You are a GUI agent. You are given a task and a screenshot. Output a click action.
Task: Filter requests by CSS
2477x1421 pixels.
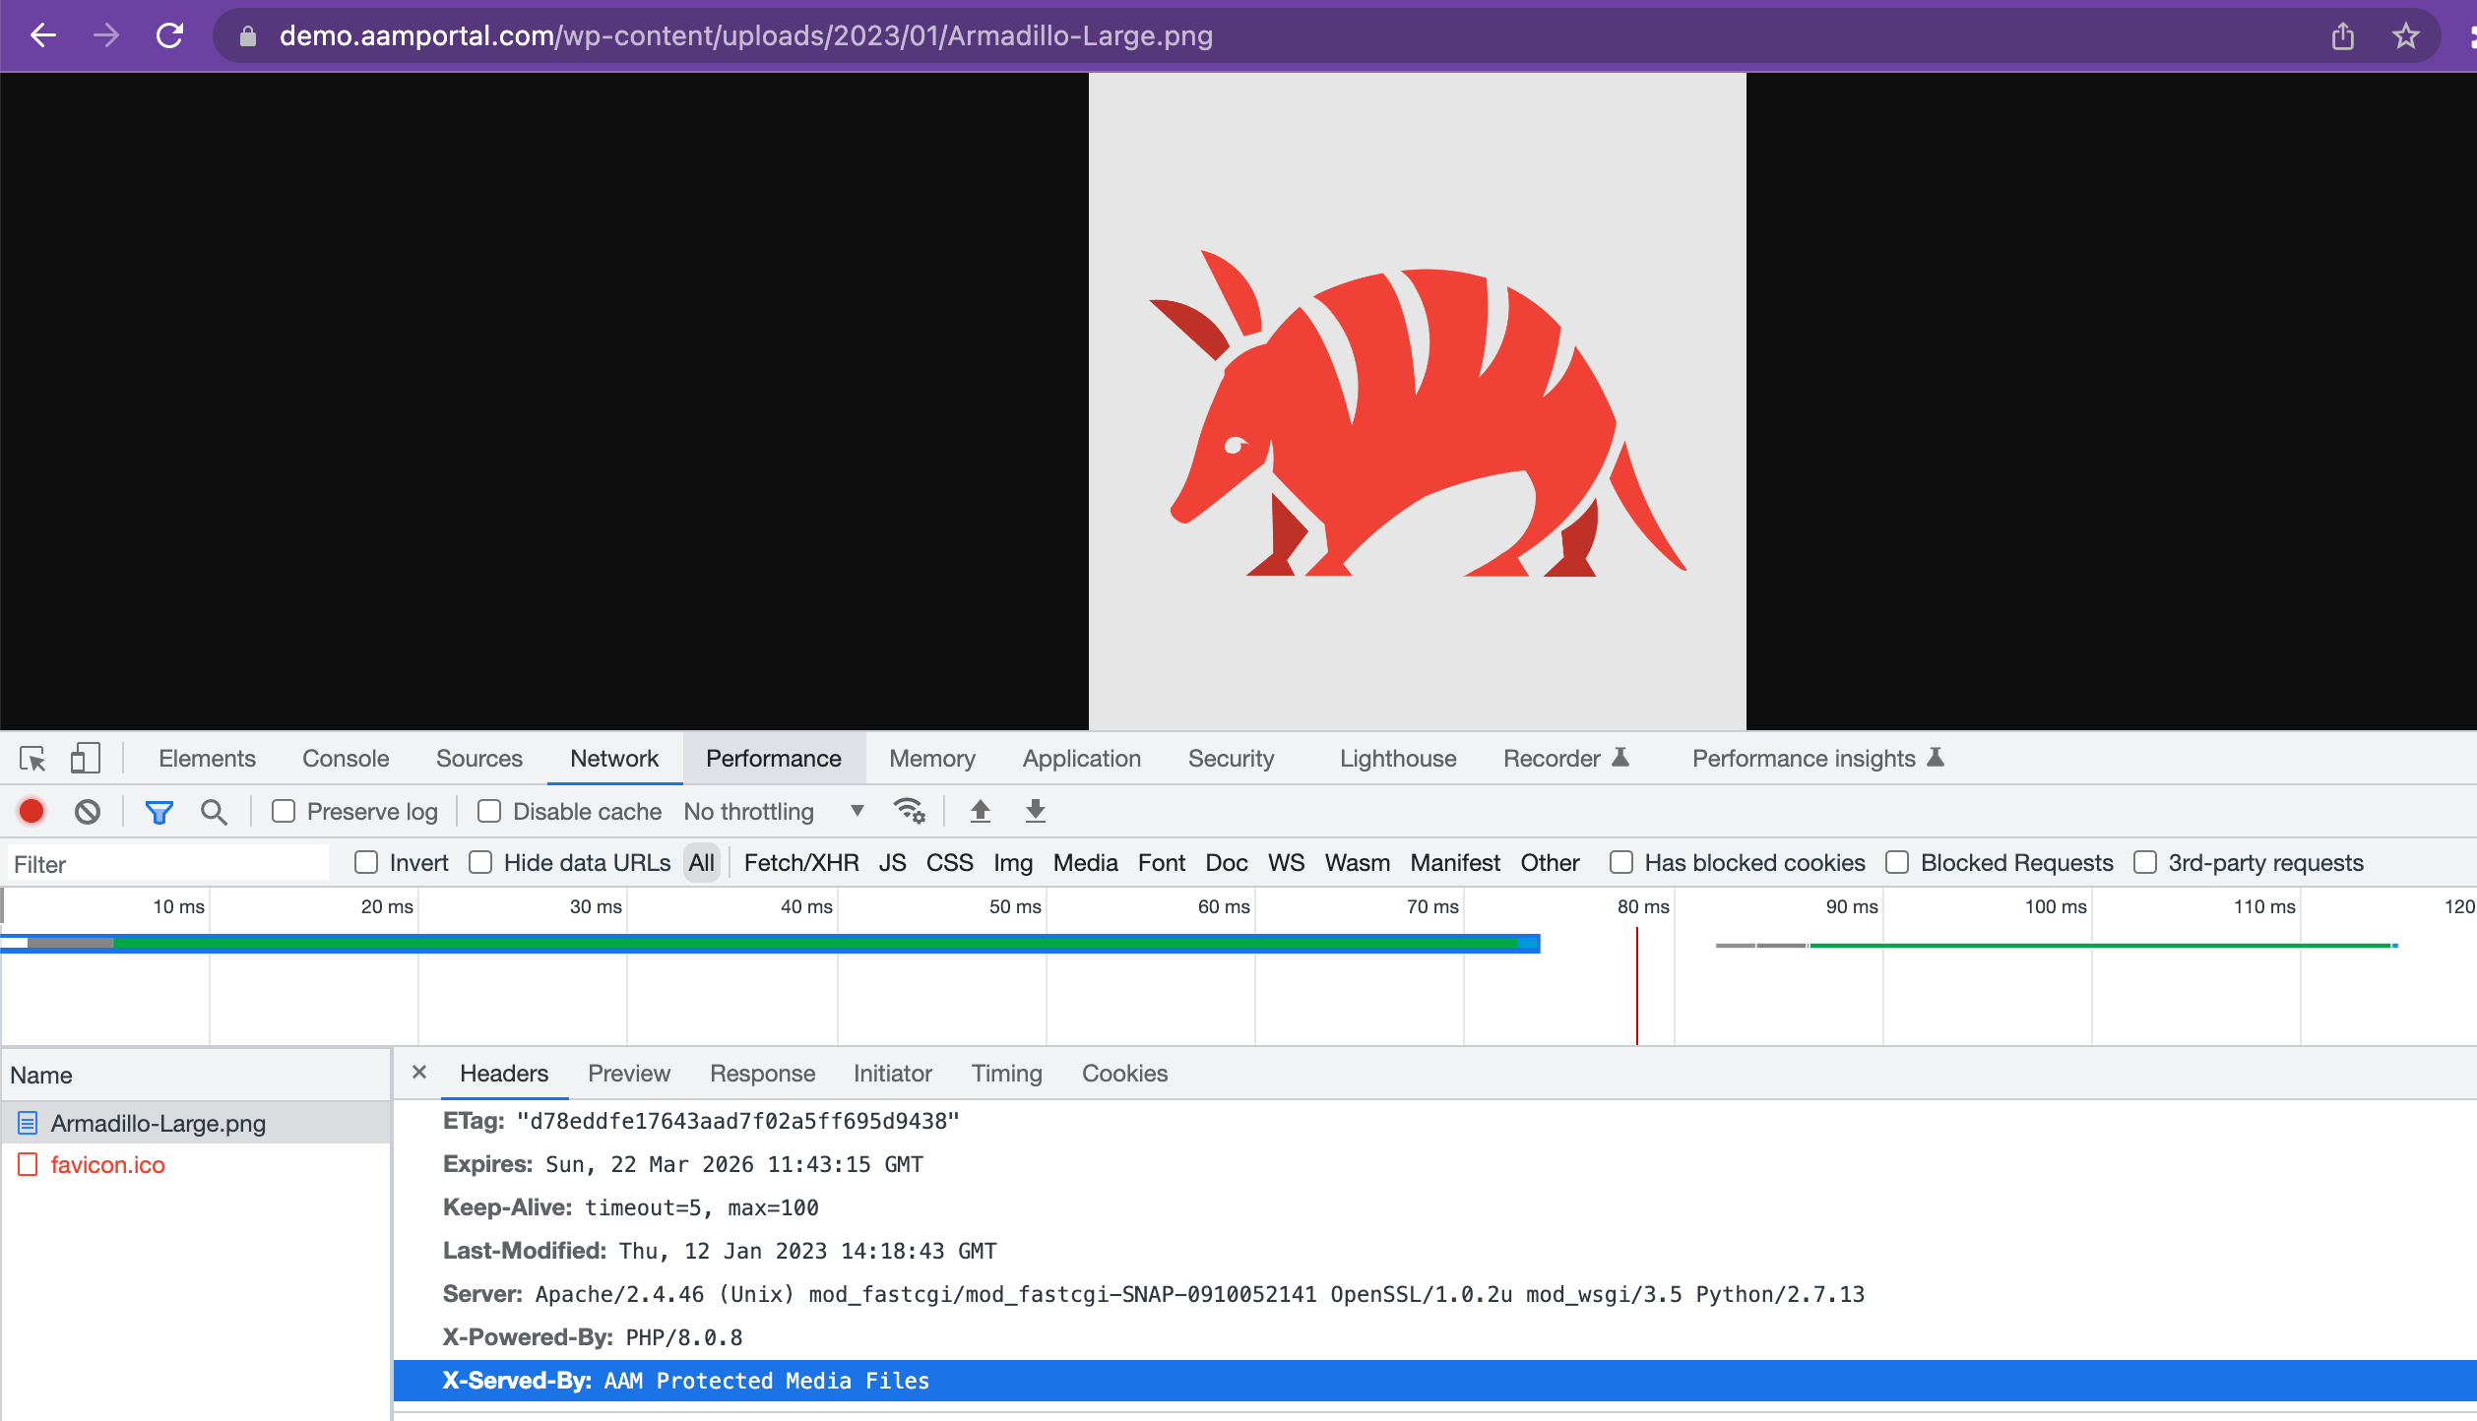click(950, 863)
